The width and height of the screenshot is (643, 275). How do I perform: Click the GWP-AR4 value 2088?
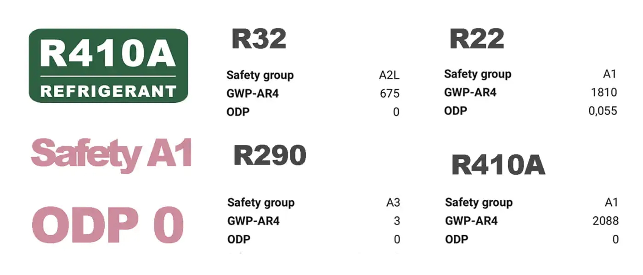pyautogui.click(x=605, y=221)
